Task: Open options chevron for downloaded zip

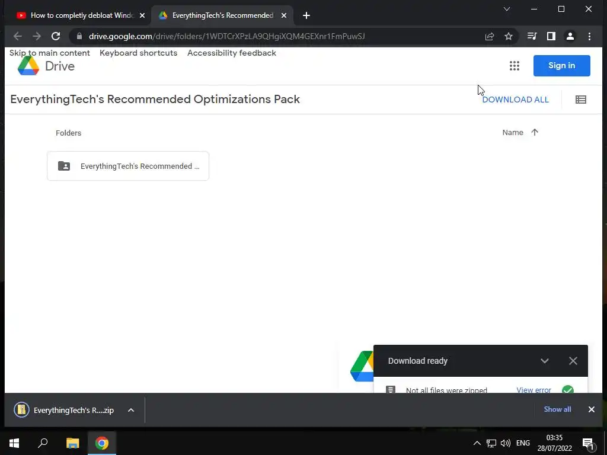Action: click(x=131, y=410)
